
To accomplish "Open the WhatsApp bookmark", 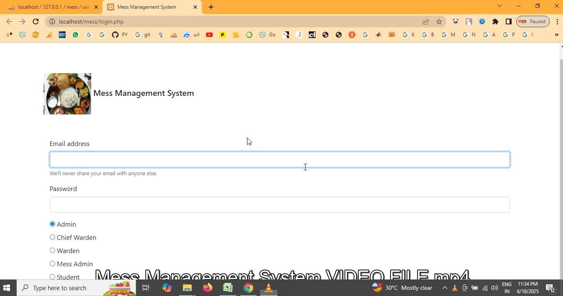I will 75,35.
